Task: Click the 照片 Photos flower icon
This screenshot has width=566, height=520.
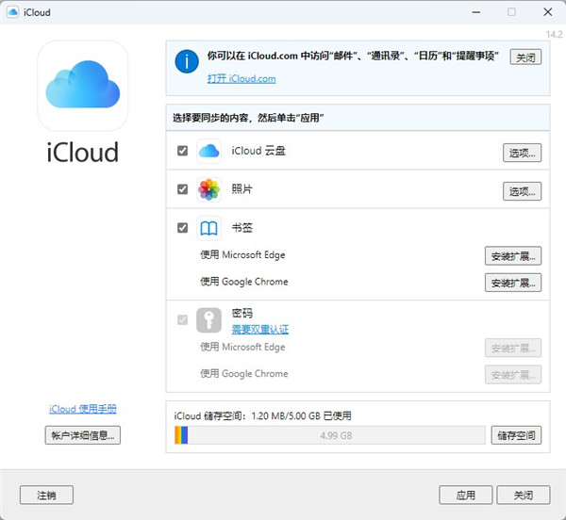Action: click(208, 189)
